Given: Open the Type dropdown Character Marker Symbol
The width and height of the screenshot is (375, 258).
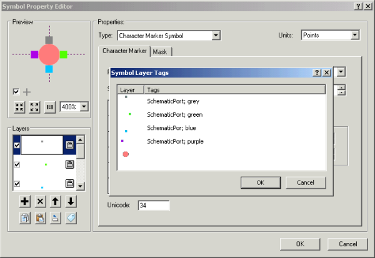Looking at the screenshot, I should tap(216, 36).
